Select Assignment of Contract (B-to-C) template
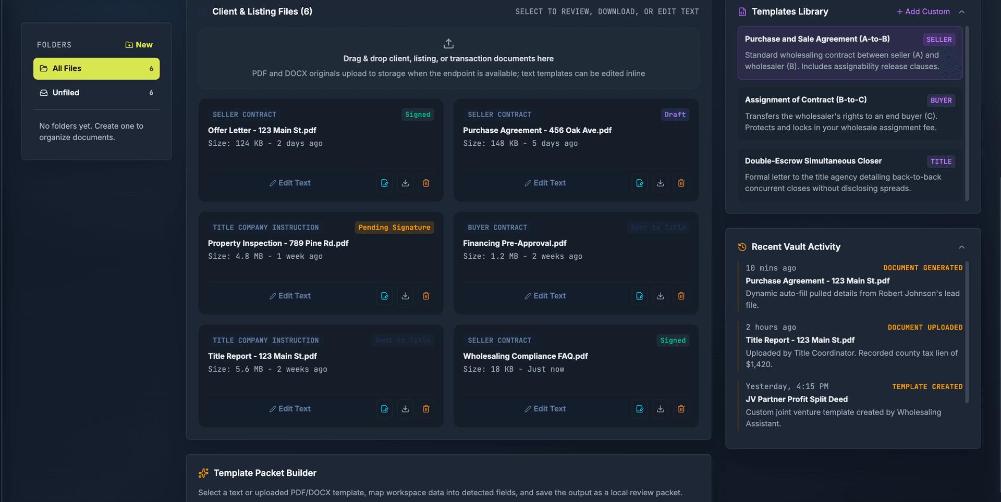The height and width of the screenshot is (502, 1001). 850,114
